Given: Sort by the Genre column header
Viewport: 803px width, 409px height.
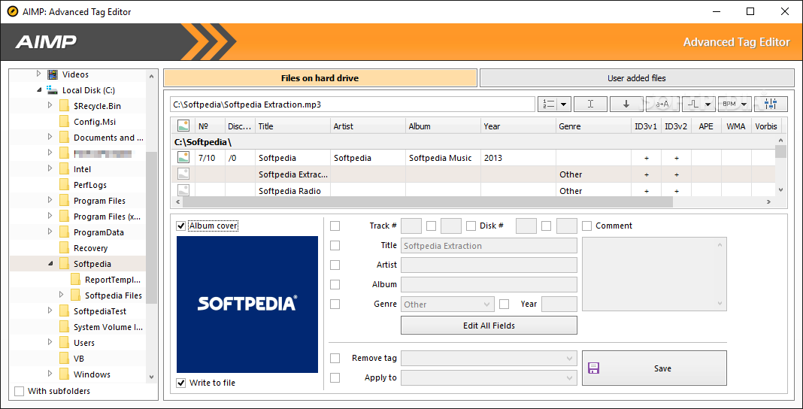Looking at the screenshot, I should [593, 126].
